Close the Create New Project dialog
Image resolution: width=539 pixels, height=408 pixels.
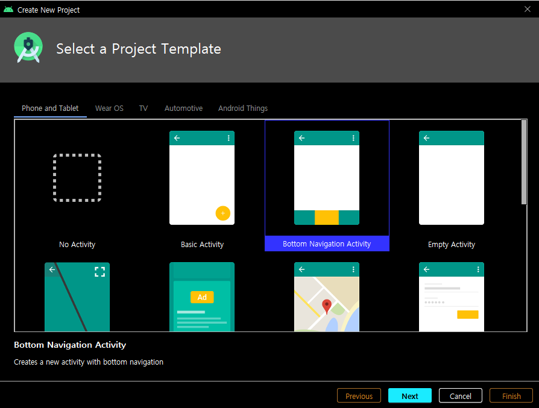pyautogui.click(x=528, y=9)
